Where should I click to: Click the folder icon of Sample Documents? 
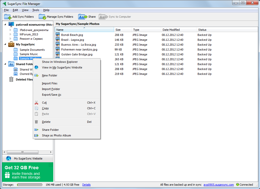[16, 49]
